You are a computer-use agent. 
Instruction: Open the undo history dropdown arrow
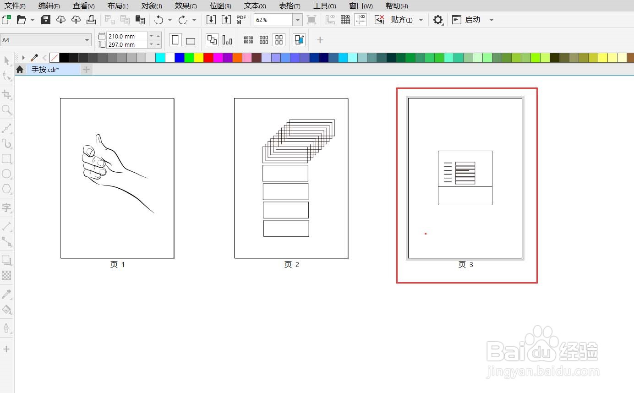[170, 20]
